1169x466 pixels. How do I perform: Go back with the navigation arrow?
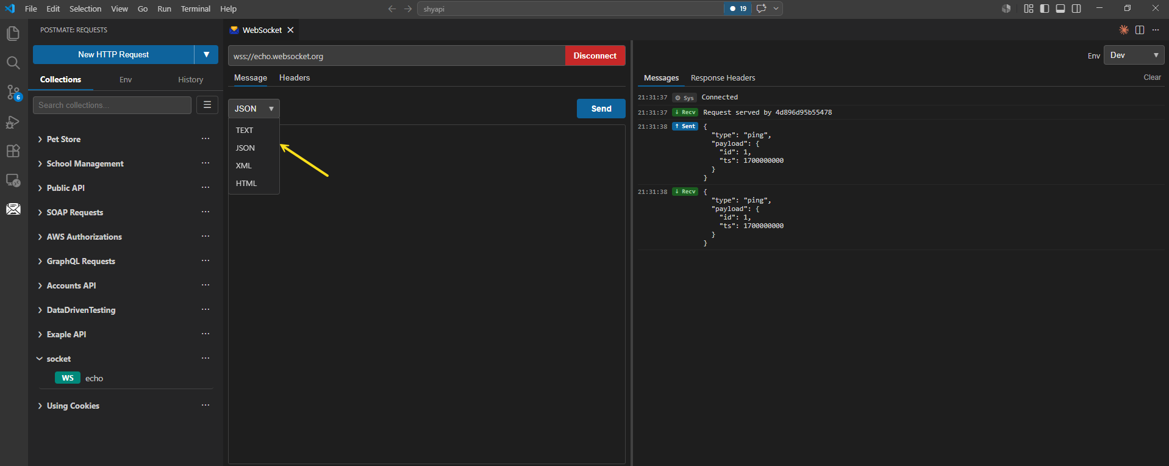tap(392, 9)
